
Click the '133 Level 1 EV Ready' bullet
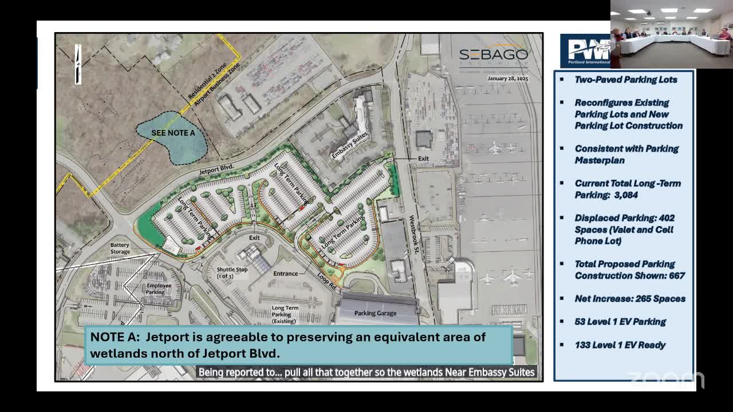click(620, 345)
